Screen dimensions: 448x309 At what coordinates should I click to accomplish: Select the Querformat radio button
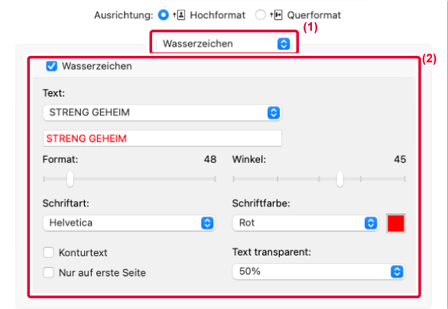pyautogui.click(x=260, y=15)
